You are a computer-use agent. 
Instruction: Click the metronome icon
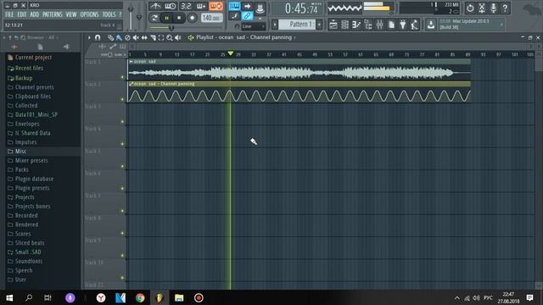[x=155, y=6]
